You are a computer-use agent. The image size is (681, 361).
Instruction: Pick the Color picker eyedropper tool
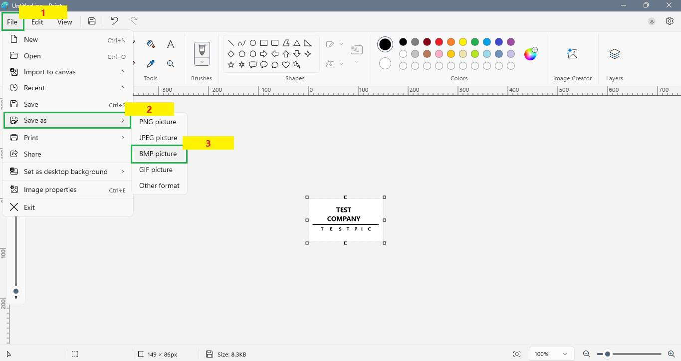151,64
